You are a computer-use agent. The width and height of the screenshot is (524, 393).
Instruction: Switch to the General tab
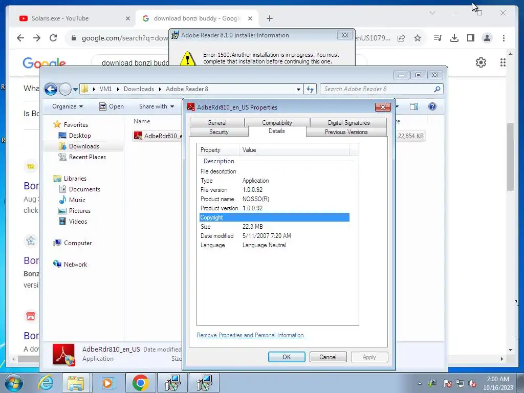pyautogui.click(x=217, y=123)
